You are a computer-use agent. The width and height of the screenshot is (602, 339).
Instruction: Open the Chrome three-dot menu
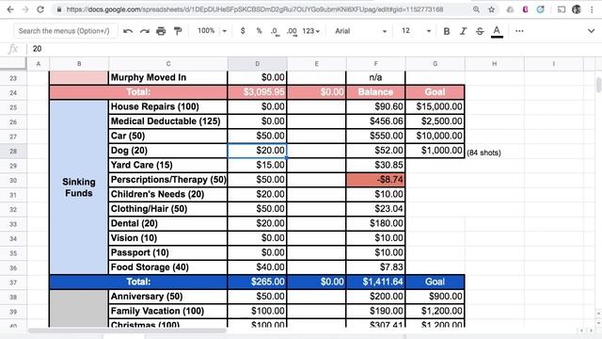(592, 9)
